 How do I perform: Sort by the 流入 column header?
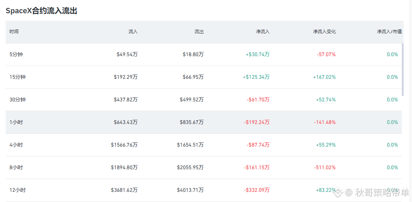tap(133, 32)
